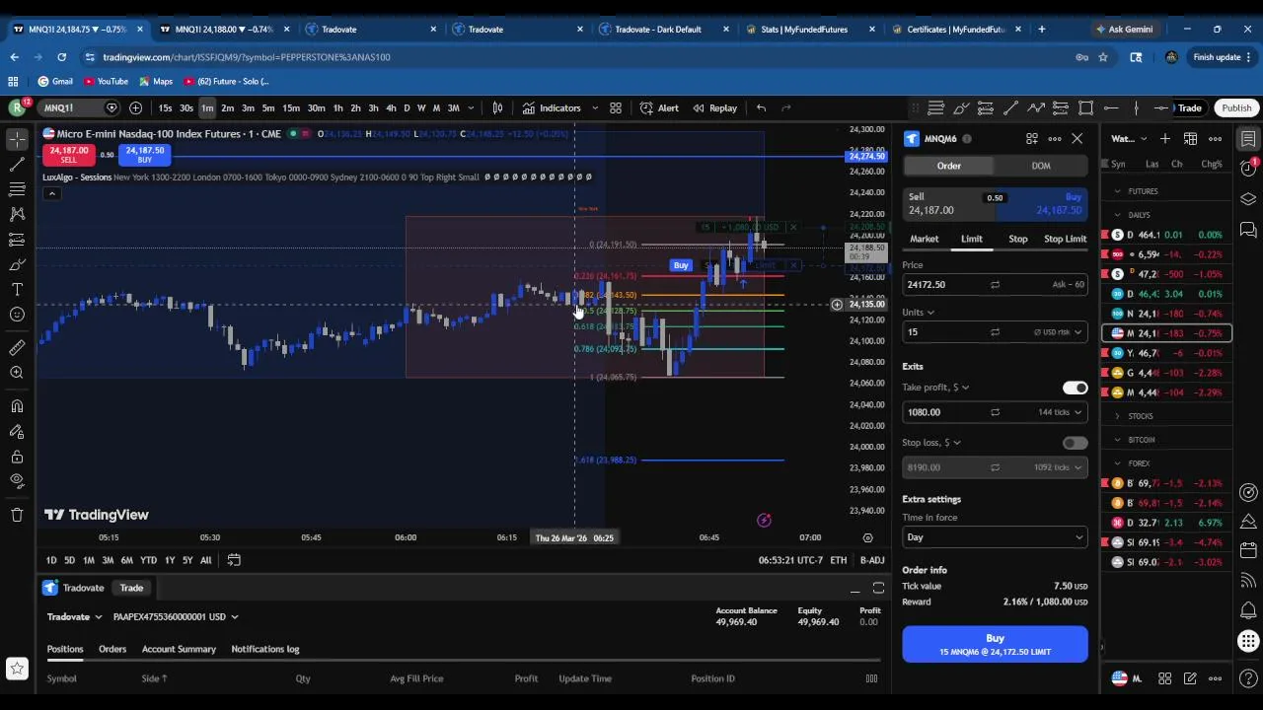
Task: Collapse the indicator legend arrow
Action: (x=51, y=193)
